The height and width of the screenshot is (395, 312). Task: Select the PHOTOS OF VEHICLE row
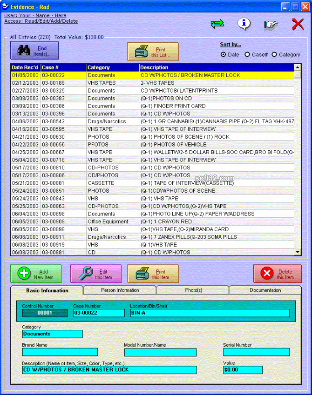click(153, 145)
